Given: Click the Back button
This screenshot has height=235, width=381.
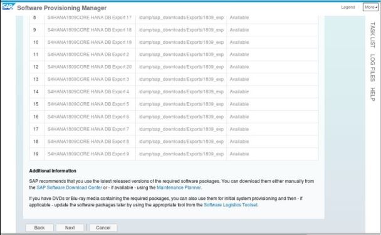Looking at the screenshot, I should (x=39, y=227).
